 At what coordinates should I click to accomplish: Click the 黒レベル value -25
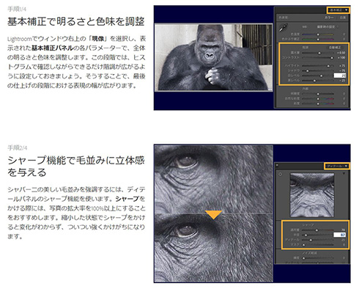tap(342, 80)
